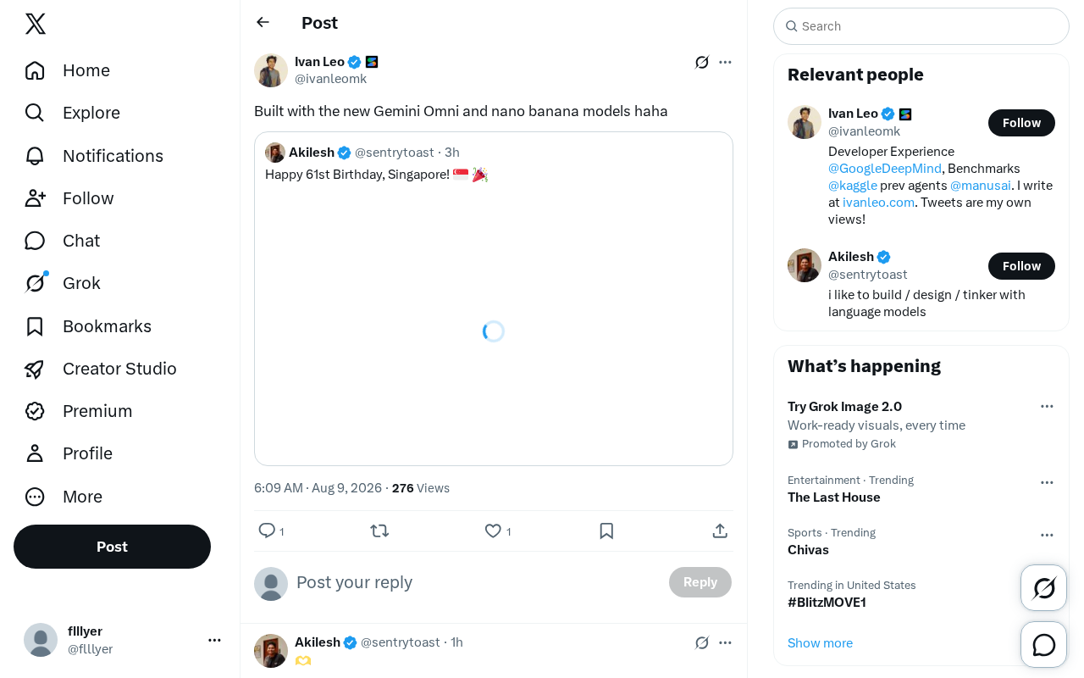Like the post with the heart icon

493,531
